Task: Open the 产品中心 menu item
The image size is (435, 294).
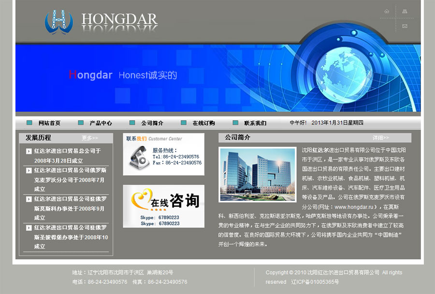Action: click(x=101, y=123)
